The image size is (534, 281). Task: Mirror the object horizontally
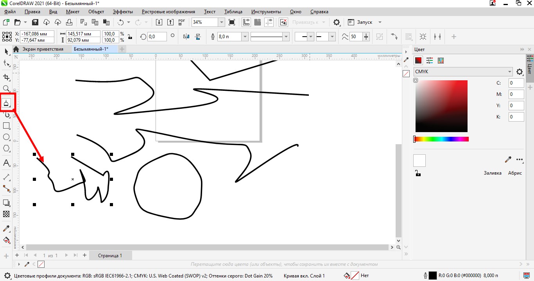pos(186,37)
